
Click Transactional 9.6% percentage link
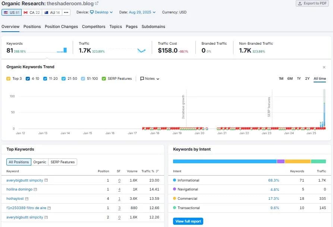point(274,208)
